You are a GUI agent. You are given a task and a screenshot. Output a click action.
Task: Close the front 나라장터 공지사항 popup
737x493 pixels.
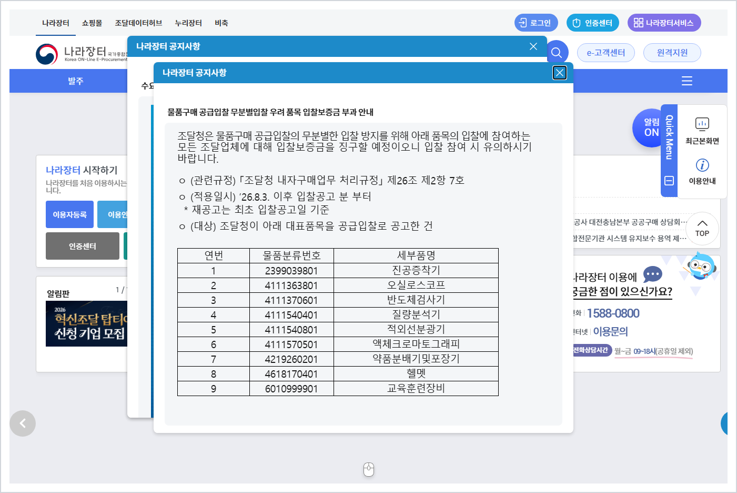pos(560,73)
